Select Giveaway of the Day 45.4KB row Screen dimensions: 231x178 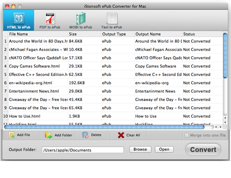click(113, 99)
